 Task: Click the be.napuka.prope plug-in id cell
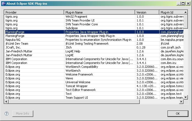(x=172, y=40)
